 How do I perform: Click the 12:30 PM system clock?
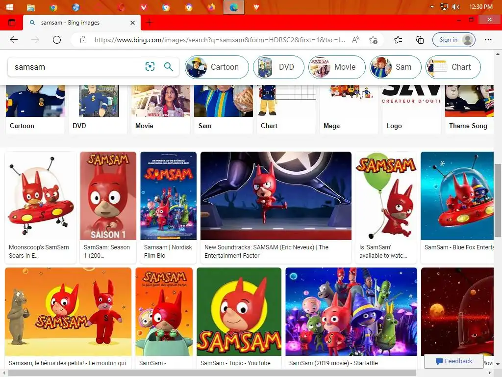coord(480,7)
